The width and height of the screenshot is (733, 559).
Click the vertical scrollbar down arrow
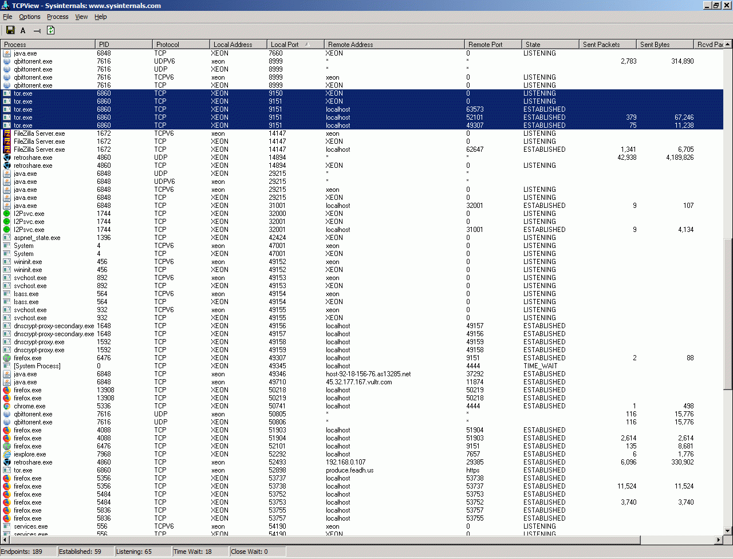[x=728, y=531]
